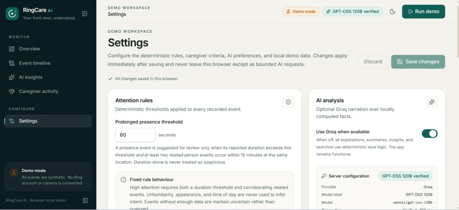This screenshot has height=210, width=459.
Task: Open Caregiver activity
Action: (48, 91)
